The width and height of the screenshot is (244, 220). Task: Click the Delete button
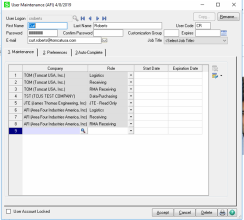pyautogui.click(x=206, y=212)
